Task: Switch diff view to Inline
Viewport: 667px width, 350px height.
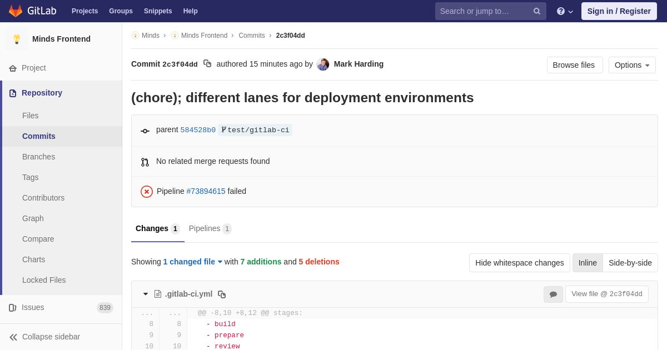Action: (588, 263)
